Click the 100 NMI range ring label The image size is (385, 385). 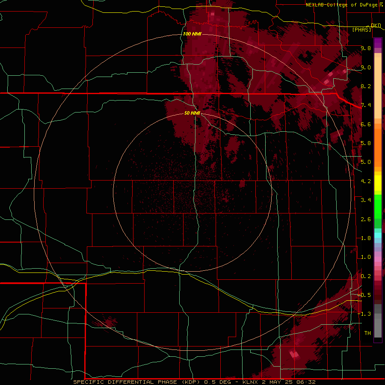point(192,34)
